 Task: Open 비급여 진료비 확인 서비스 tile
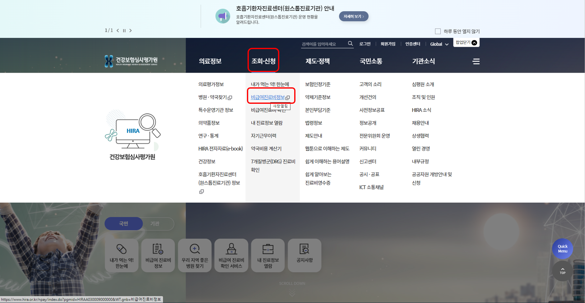tap(231, 255)
